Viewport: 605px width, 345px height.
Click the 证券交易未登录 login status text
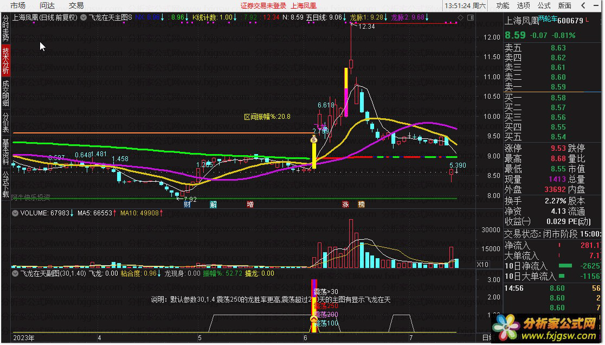pos(263,6)
